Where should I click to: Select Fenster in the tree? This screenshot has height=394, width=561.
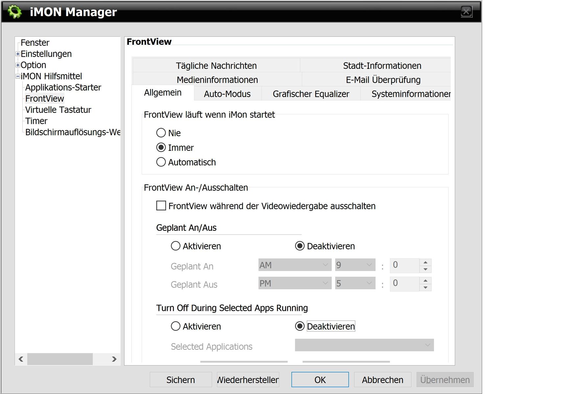[35, 43]
